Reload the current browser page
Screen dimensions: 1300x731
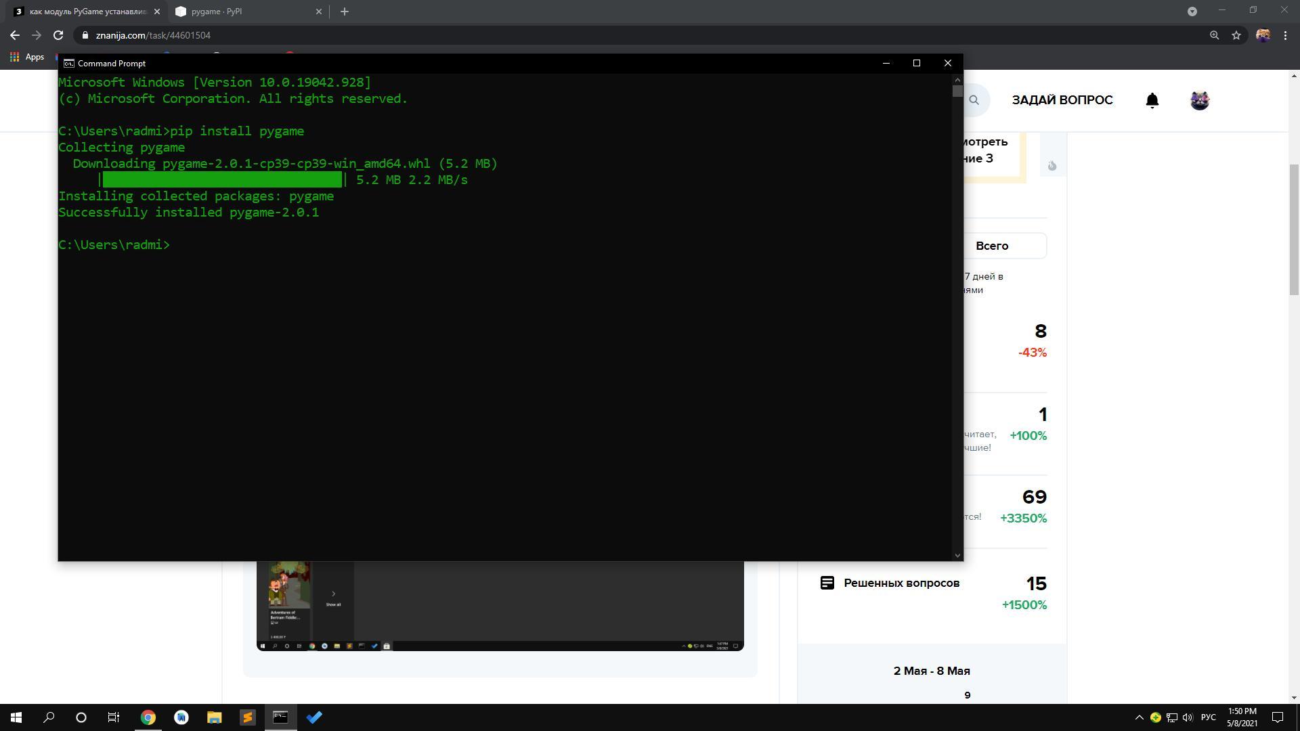58,35
